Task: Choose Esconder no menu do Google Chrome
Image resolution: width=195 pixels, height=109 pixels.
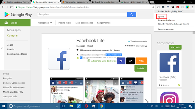Action: (x=173, y=24)
